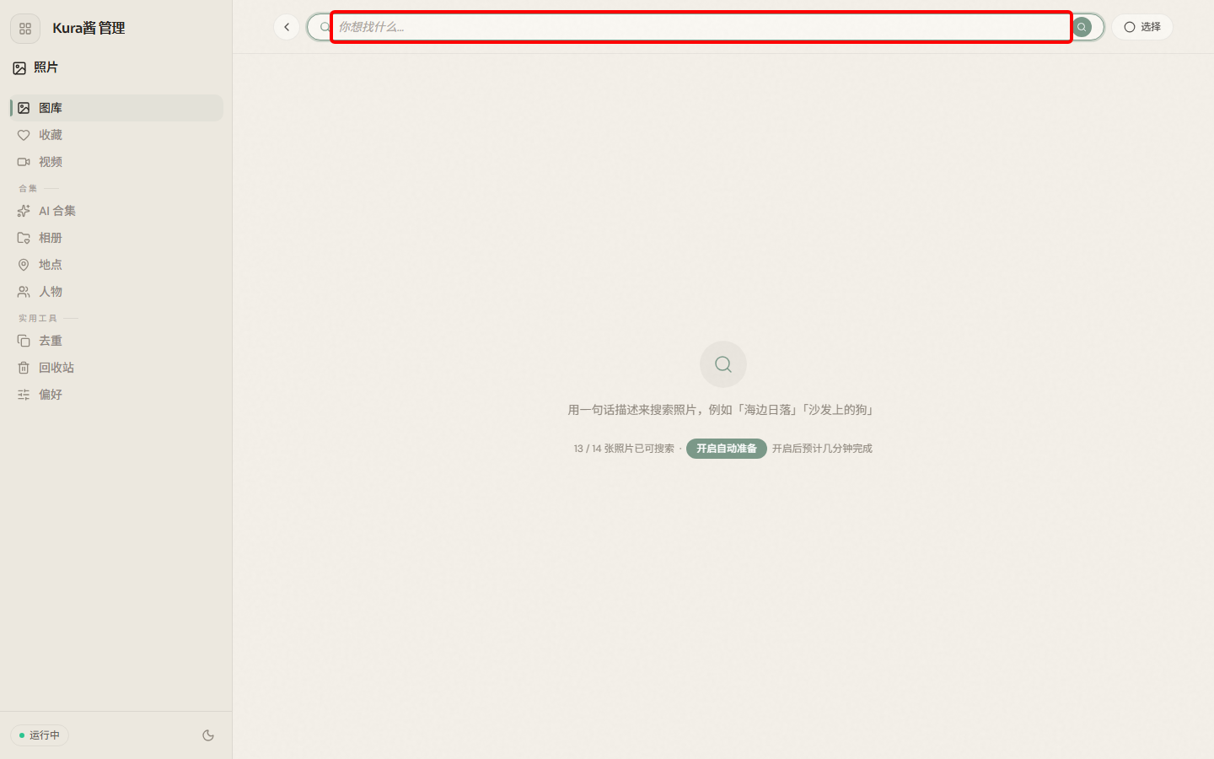This screenshot has height=759, width=1214.
Task: Open 相册 albums
Action: pyautogui.click(x=116, y=238)
